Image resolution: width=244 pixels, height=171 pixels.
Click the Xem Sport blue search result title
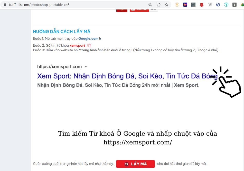[127, 76]
